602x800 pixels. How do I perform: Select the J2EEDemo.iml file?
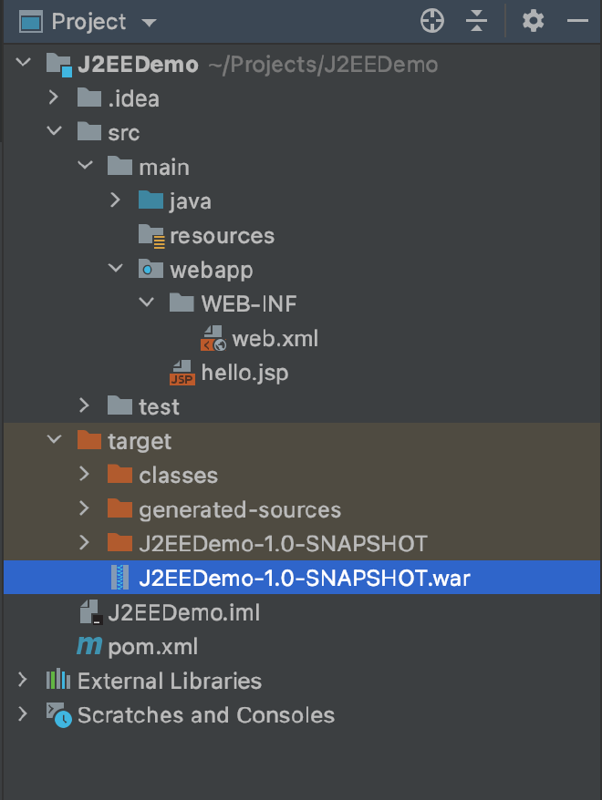[x=183, y=612]
